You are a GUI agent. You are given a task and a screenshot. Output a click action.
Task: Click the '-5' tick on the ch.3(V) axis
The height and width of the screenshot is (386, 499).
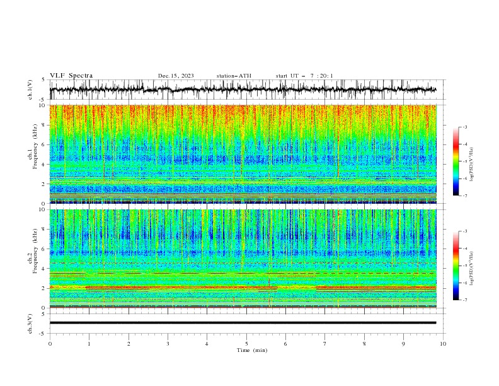(43, 334)
